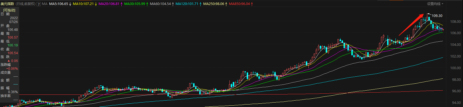This screenshot has height=107, width=463.
Task: Select the MA250:98.06 indicator
Action: [213, 4]
